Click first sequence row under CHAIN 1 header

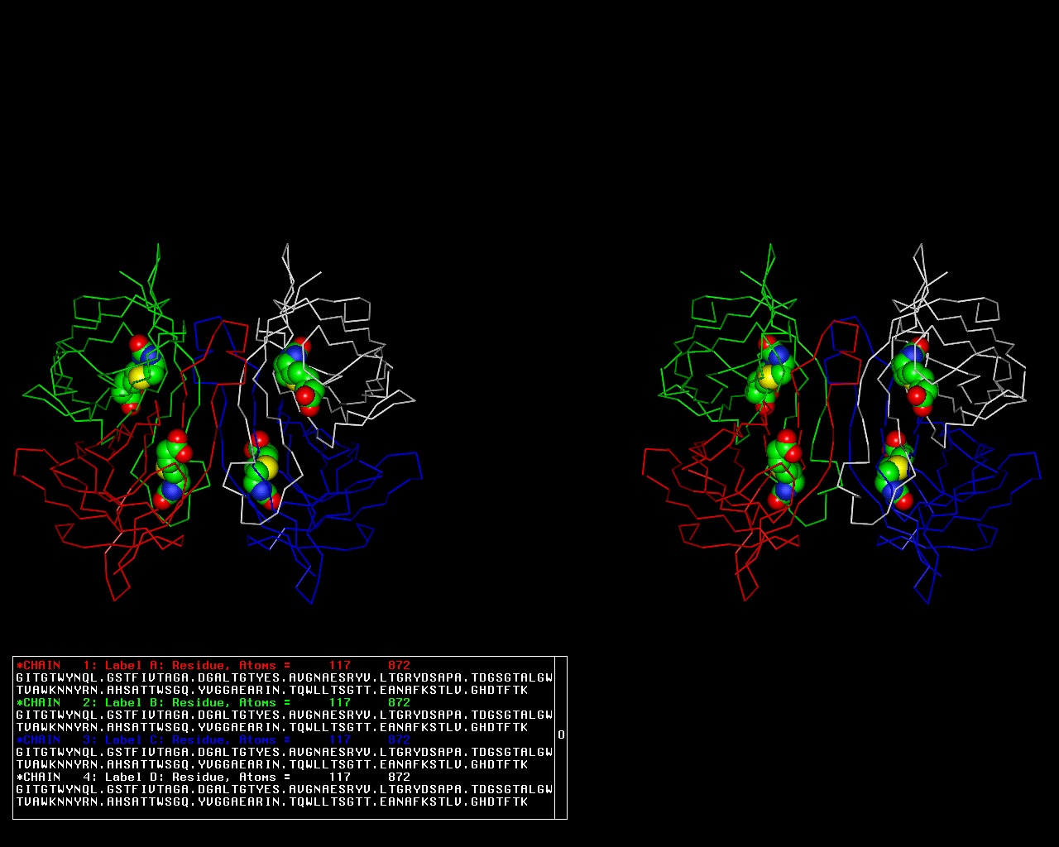pyautogui.click(x=284, y=677)
